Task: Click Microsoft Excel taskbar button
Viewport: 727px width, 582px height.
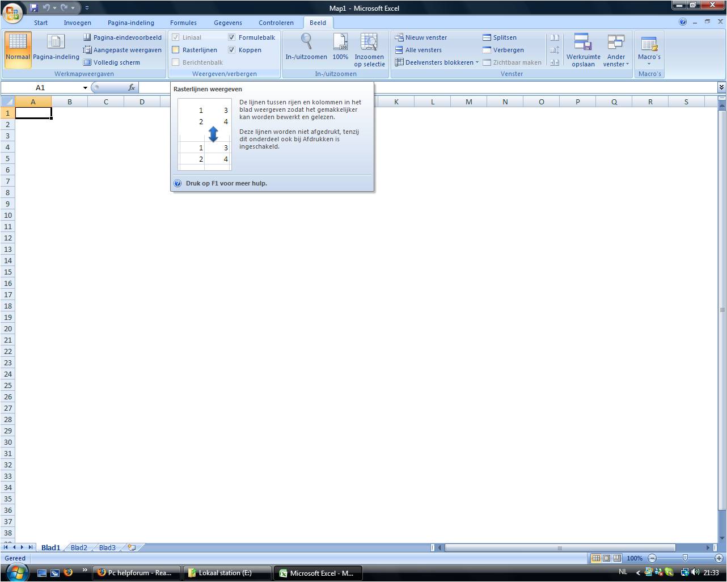Action: tap(318, 573)
